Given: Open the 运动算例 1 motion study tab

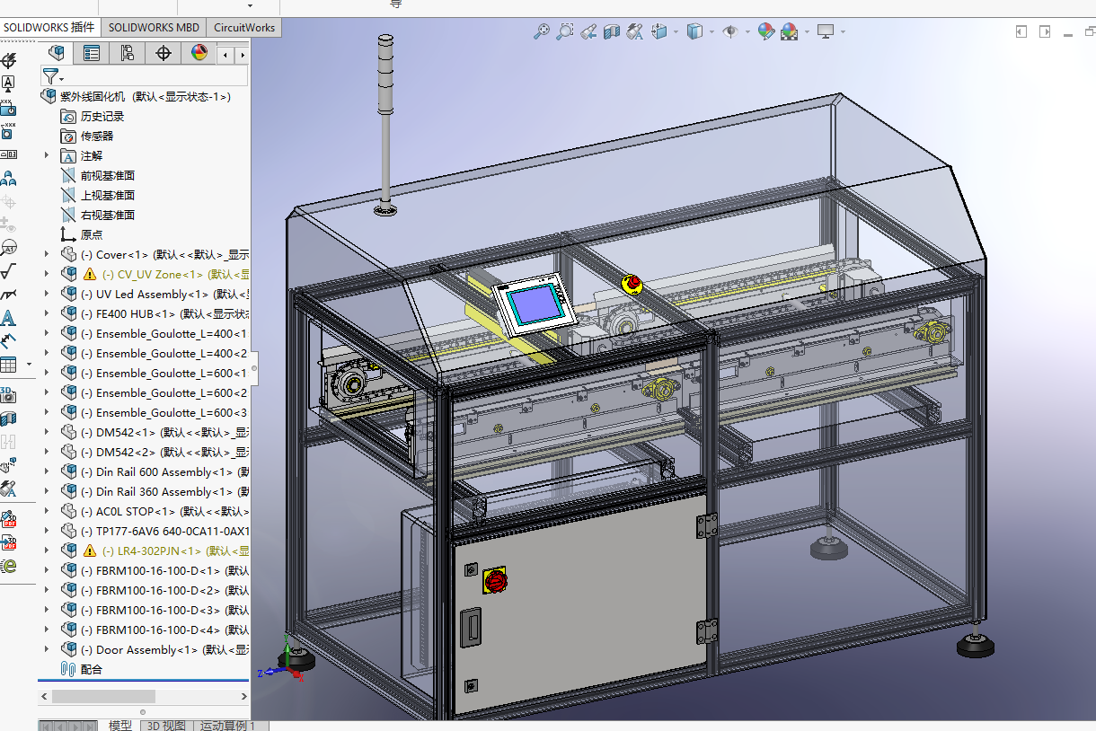Looking at the screenshot, I should point(229,725).
